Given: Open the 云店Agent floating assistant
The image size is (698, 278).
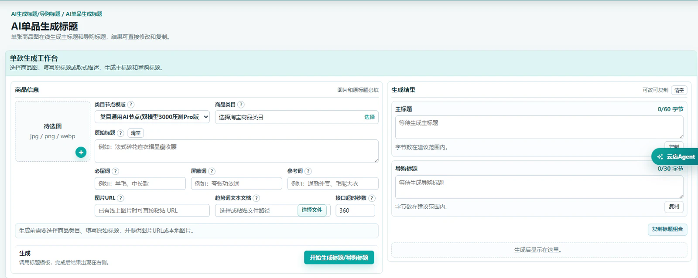Looking at the screenshot, I should click(675, 157).
